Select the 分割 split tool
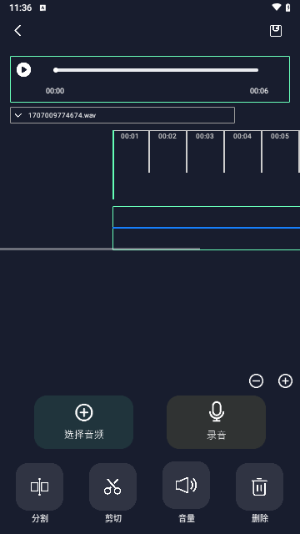Viewport: 300px width, 534px height. pyautogui.click(x=39, y=486)
